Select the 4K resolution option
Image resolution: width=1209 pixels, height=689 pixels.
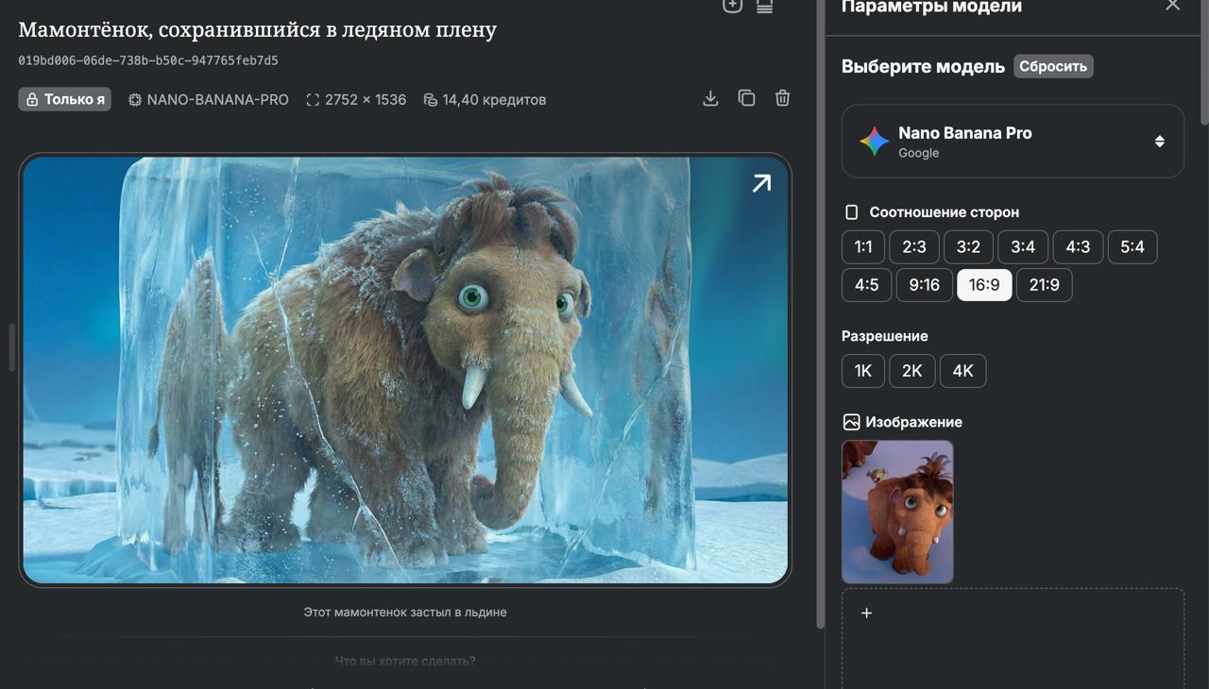(x=962, y=370)
